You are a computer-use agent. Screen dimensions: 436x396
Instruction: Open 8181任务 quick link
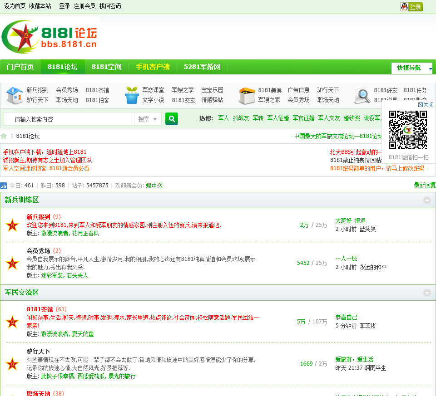tap(415, 90)
